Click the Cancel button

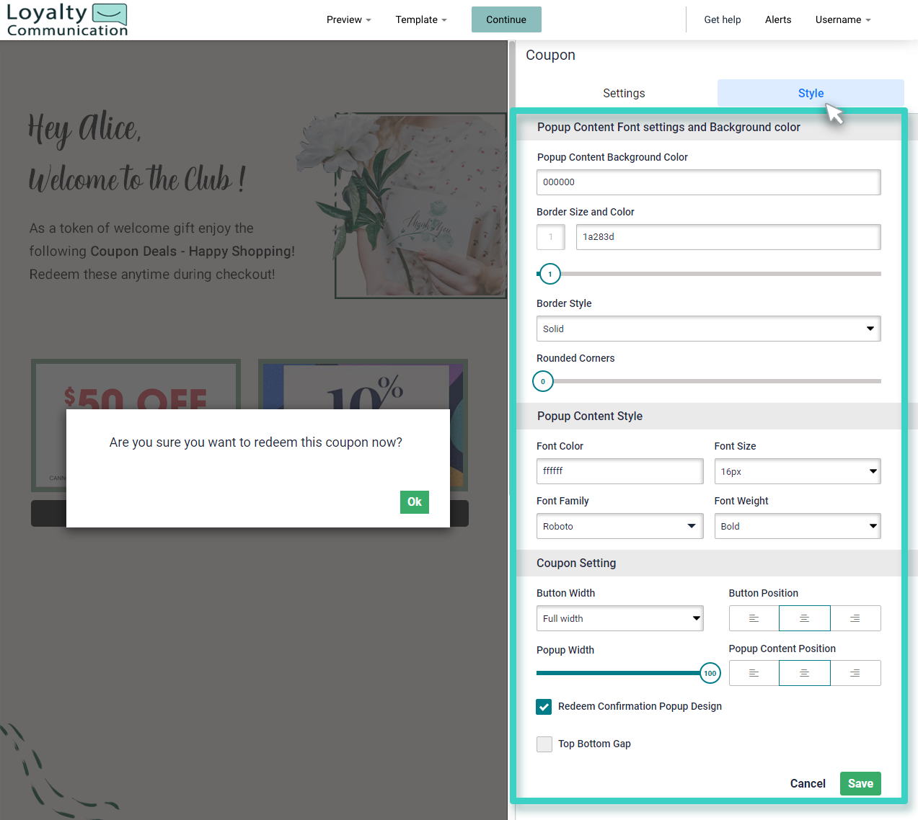808,783
